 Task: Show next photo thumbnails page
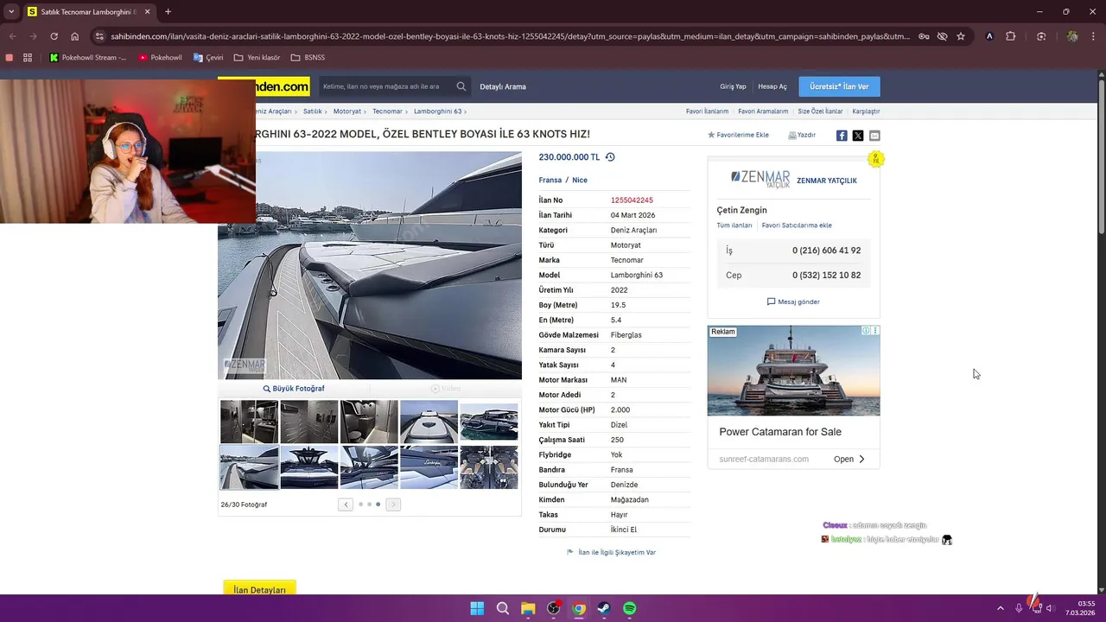pos(393,505)
